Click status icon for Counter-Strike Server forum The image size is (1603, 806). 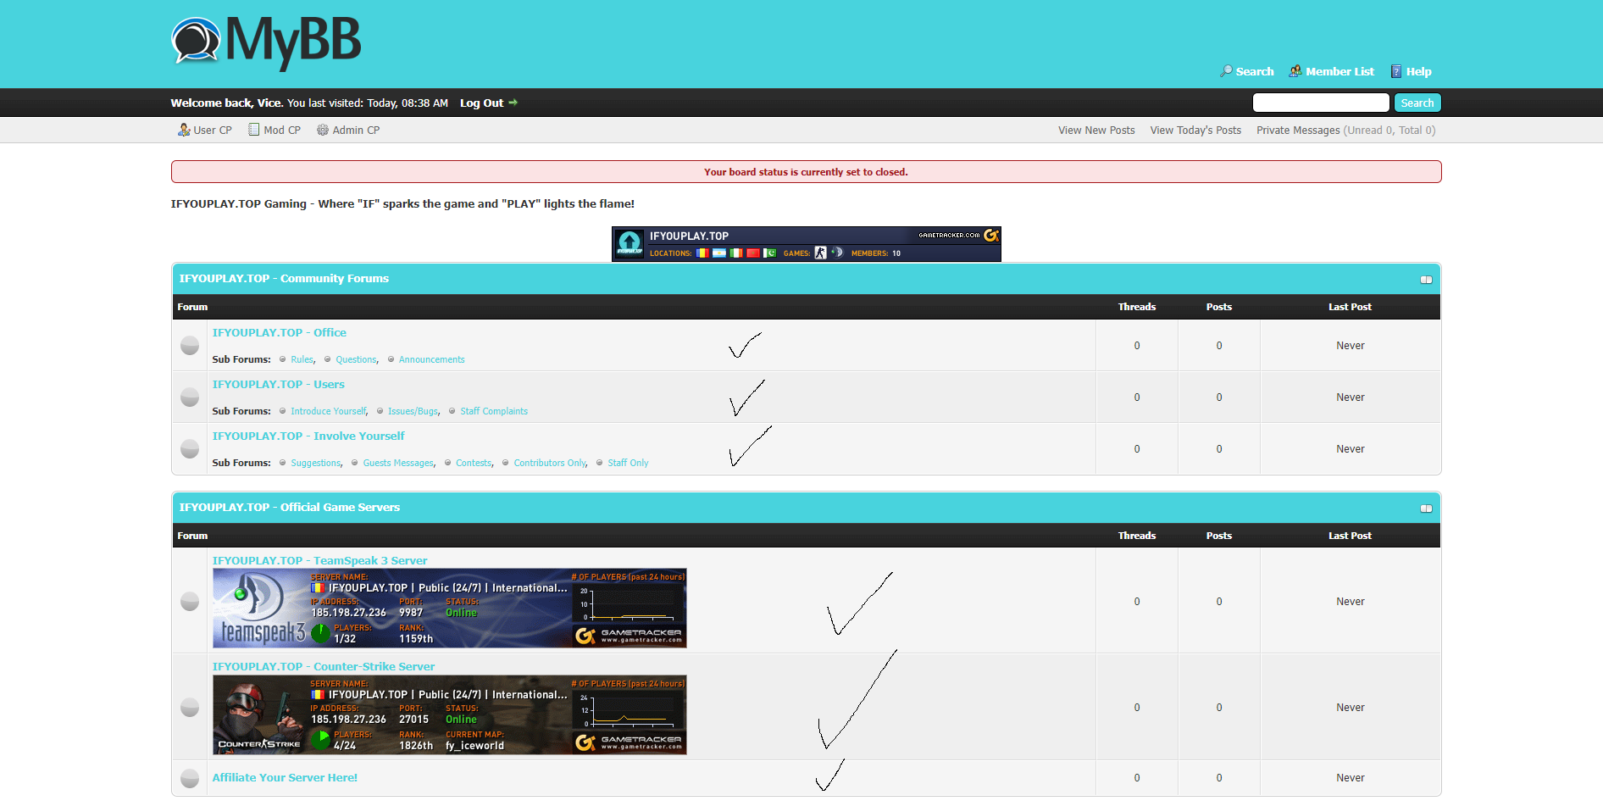190,708
